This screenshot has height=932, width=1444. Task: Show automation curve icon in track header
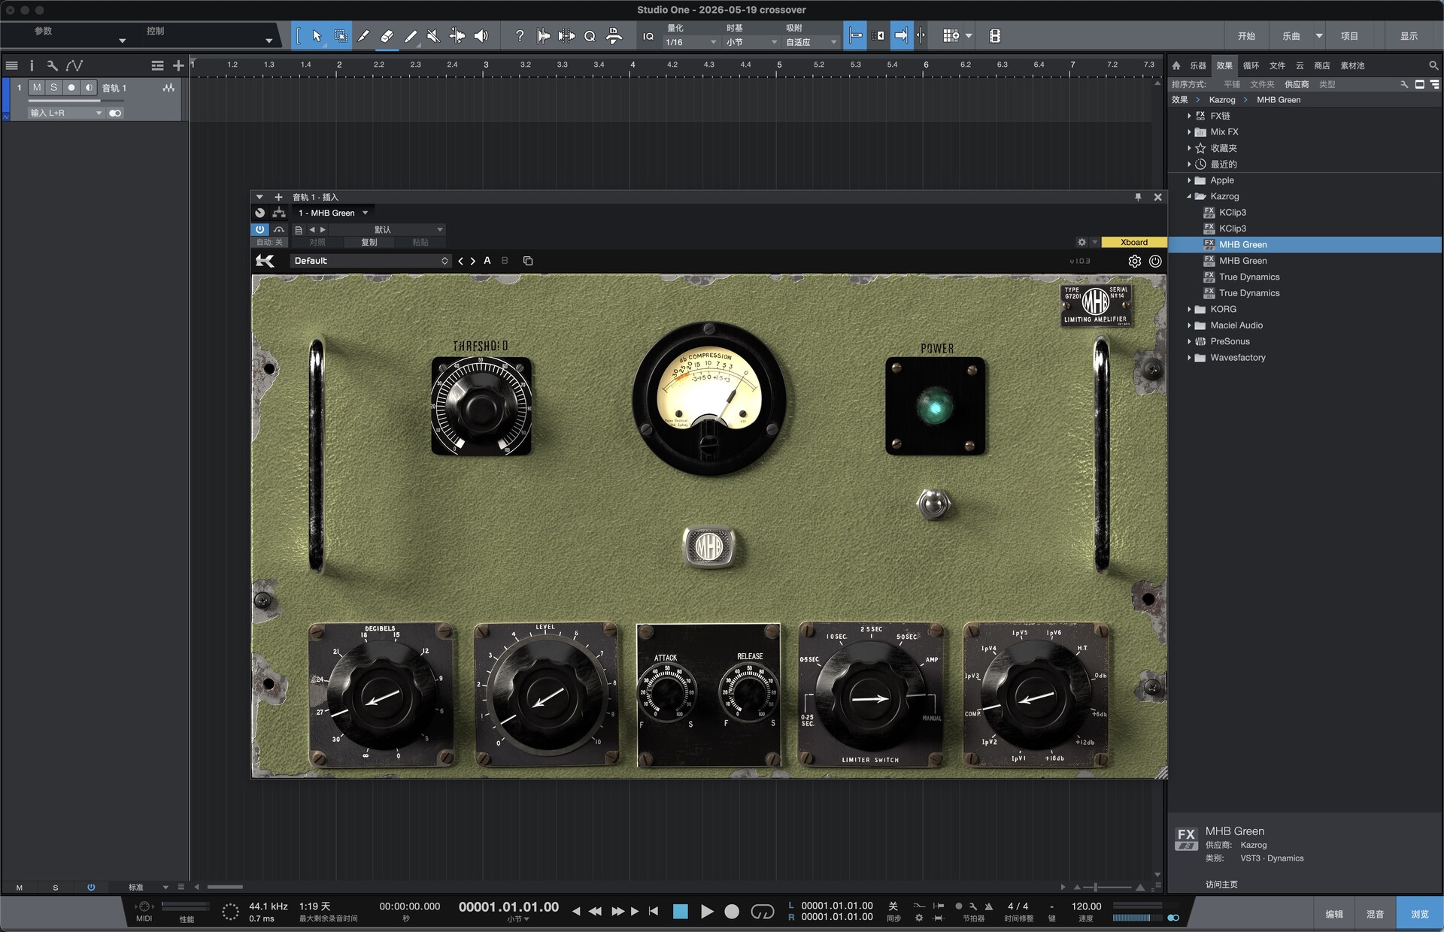click(x=74, y=65)
